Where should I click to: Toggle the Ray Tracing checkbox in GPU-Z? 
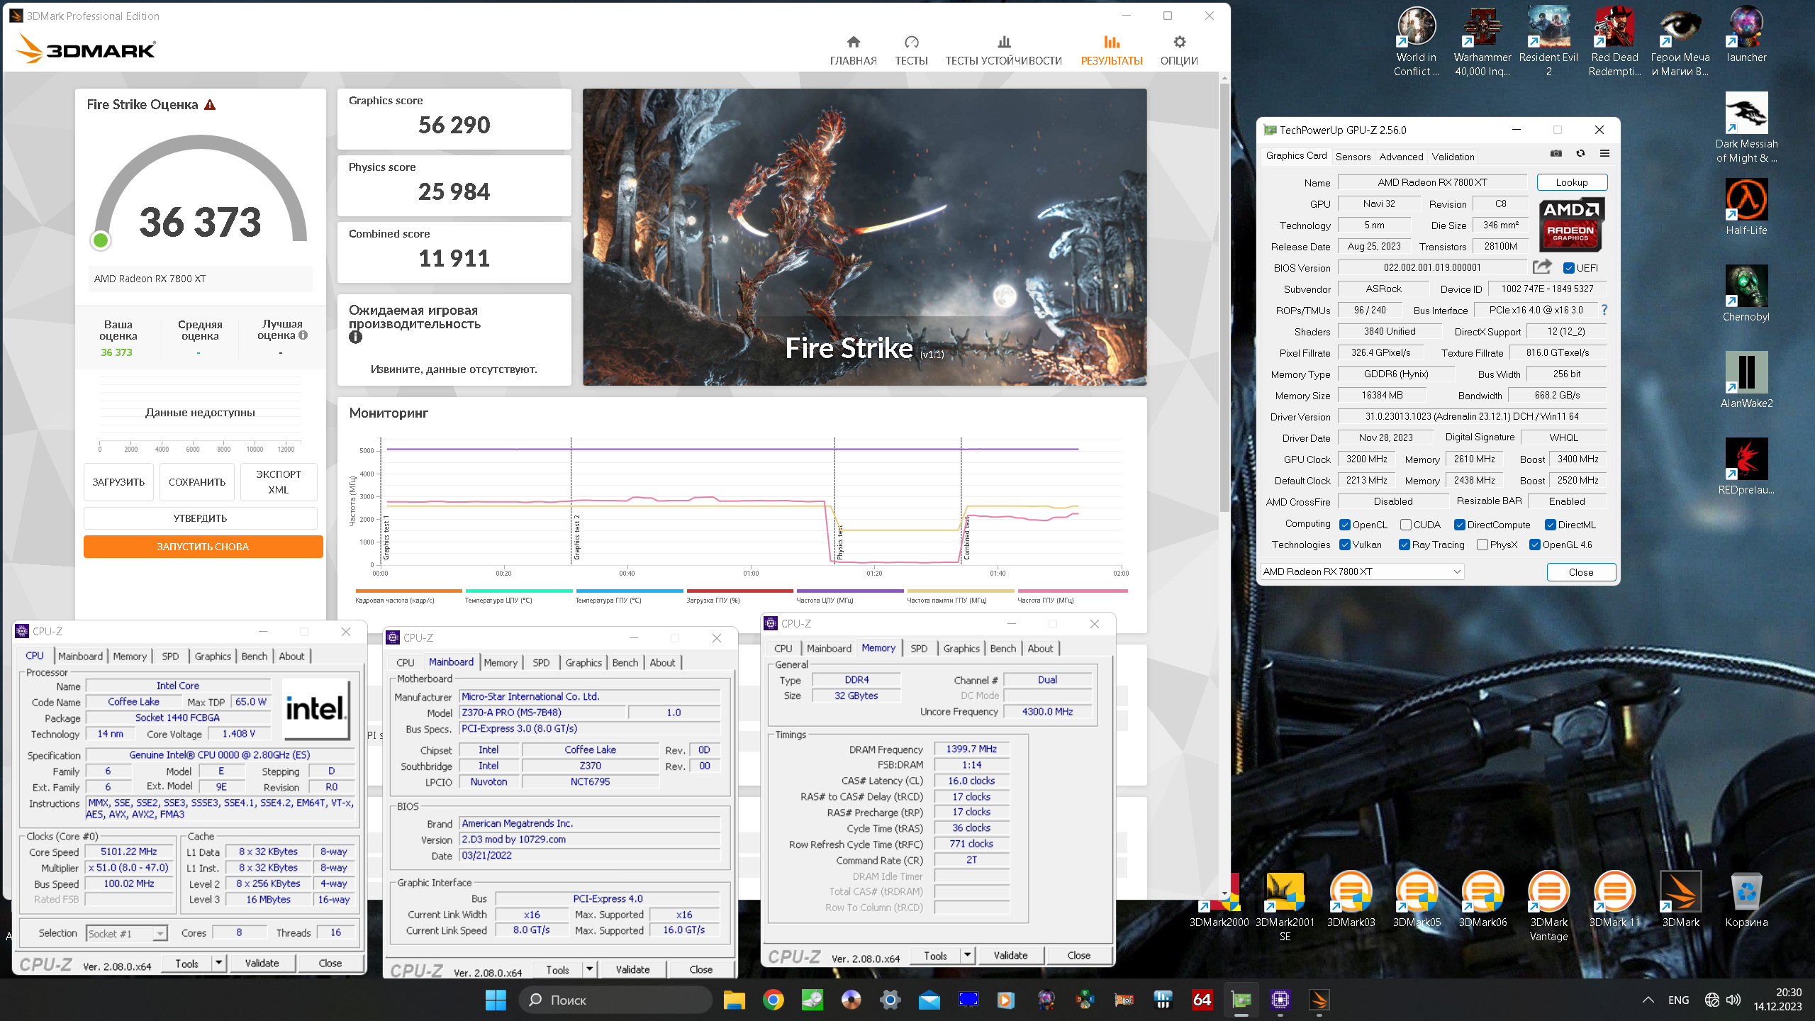point(1404,545)
